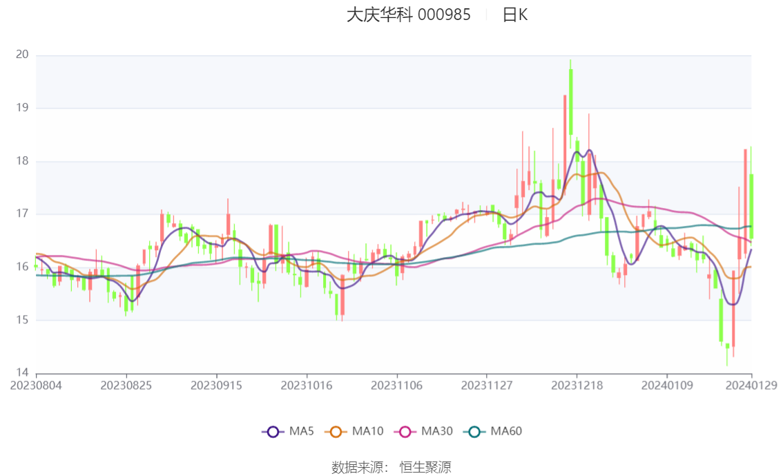Click y-axis value 14

23,372
